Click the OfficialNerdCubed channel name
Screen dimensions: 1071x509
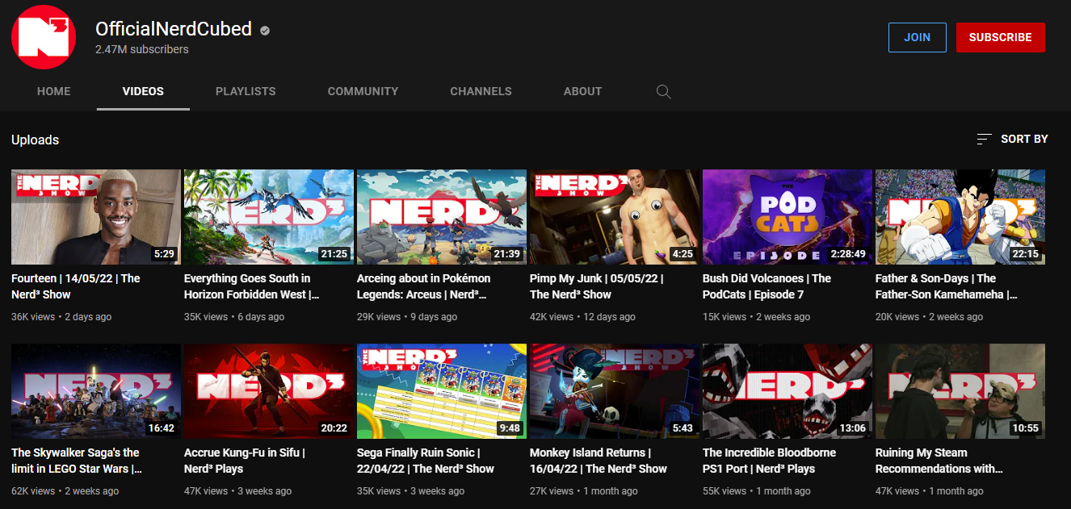174,29
